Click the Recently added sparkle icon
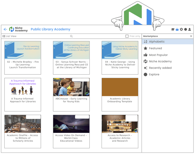The width and height of the screenshot is (196, 155). (x=146, y=68)
